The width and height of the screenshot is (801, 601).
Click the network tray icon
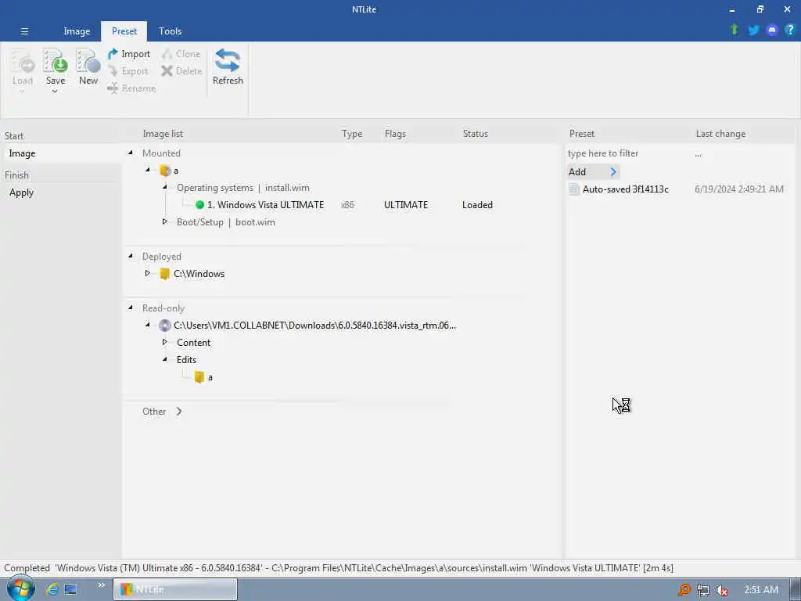point(703,590)
